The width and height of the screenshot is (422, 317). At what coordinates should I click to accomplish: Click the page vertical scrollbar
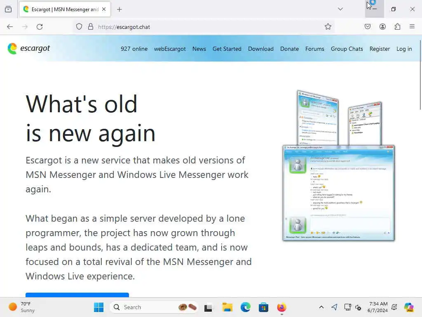tap(420, 75)
